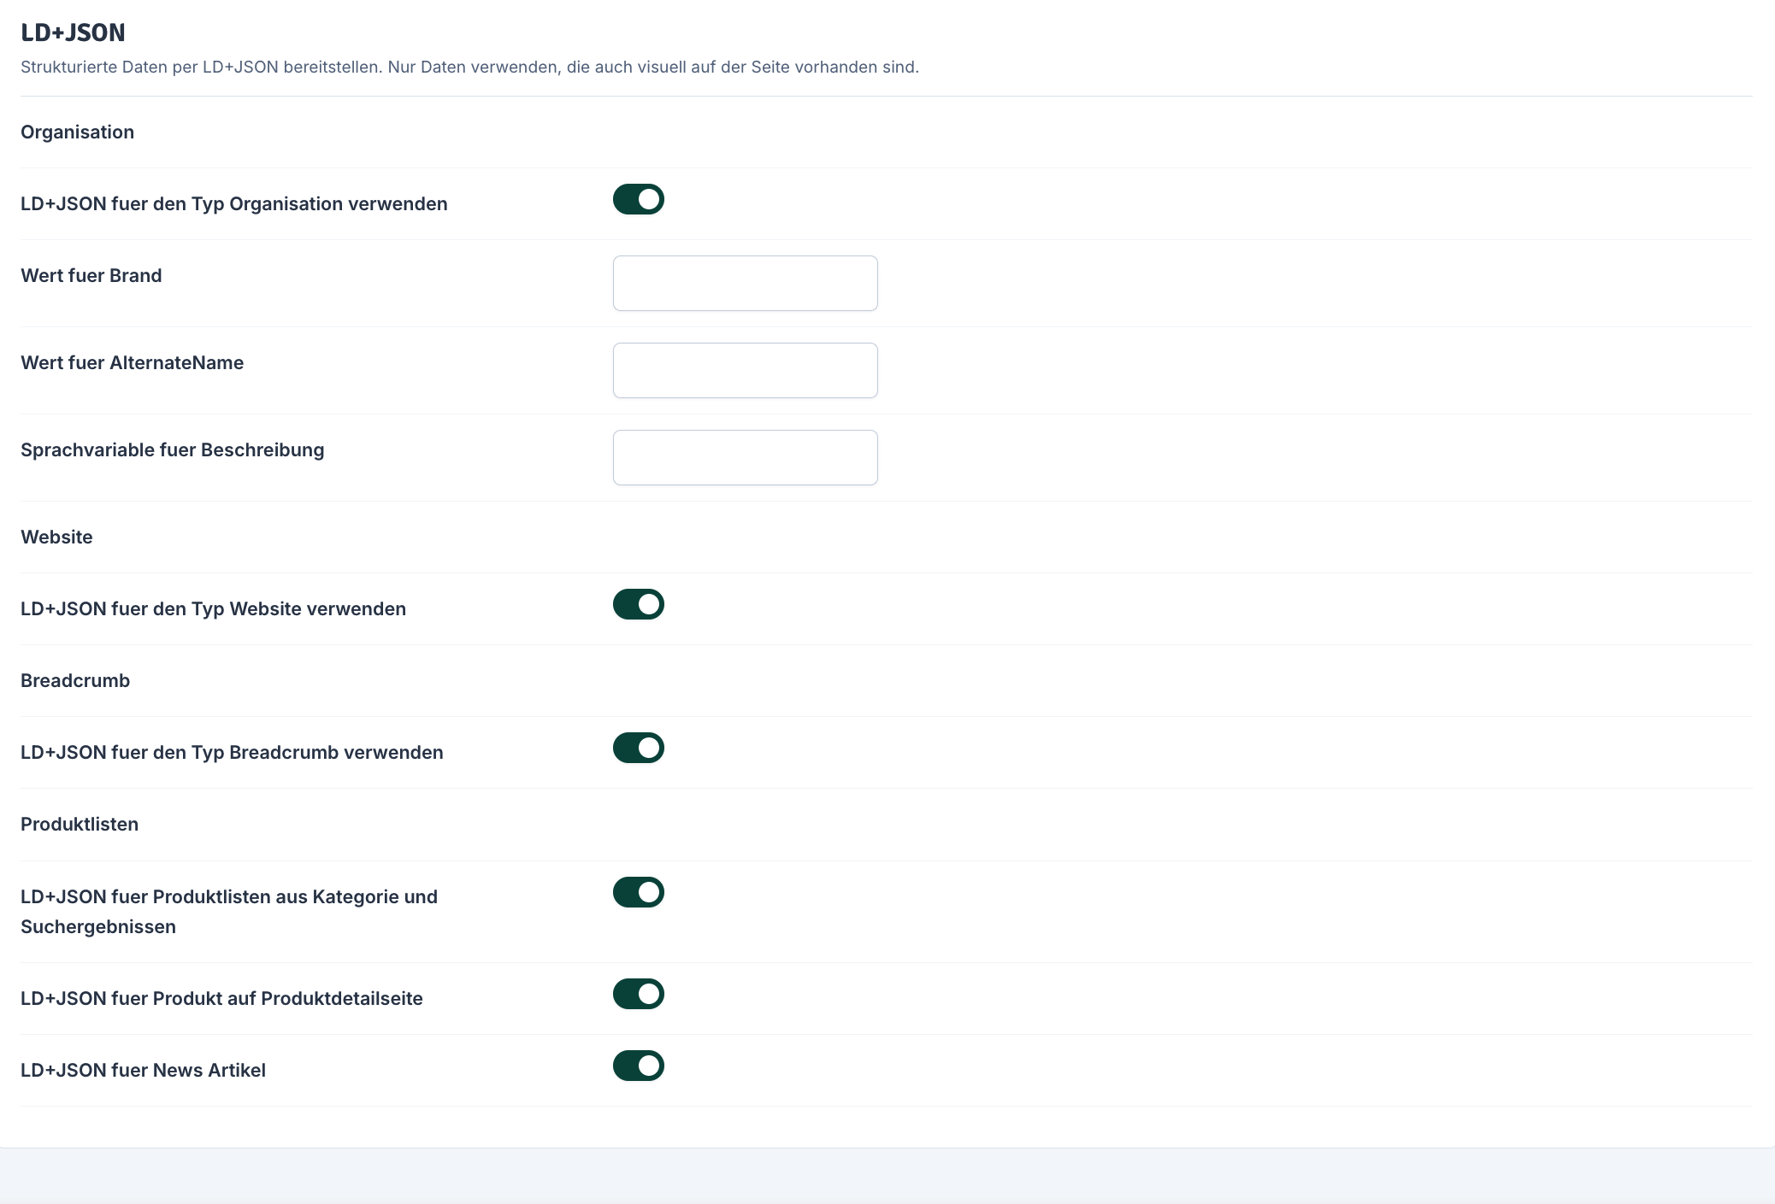Click the Breadcrumb section heading

coord(75,680)
